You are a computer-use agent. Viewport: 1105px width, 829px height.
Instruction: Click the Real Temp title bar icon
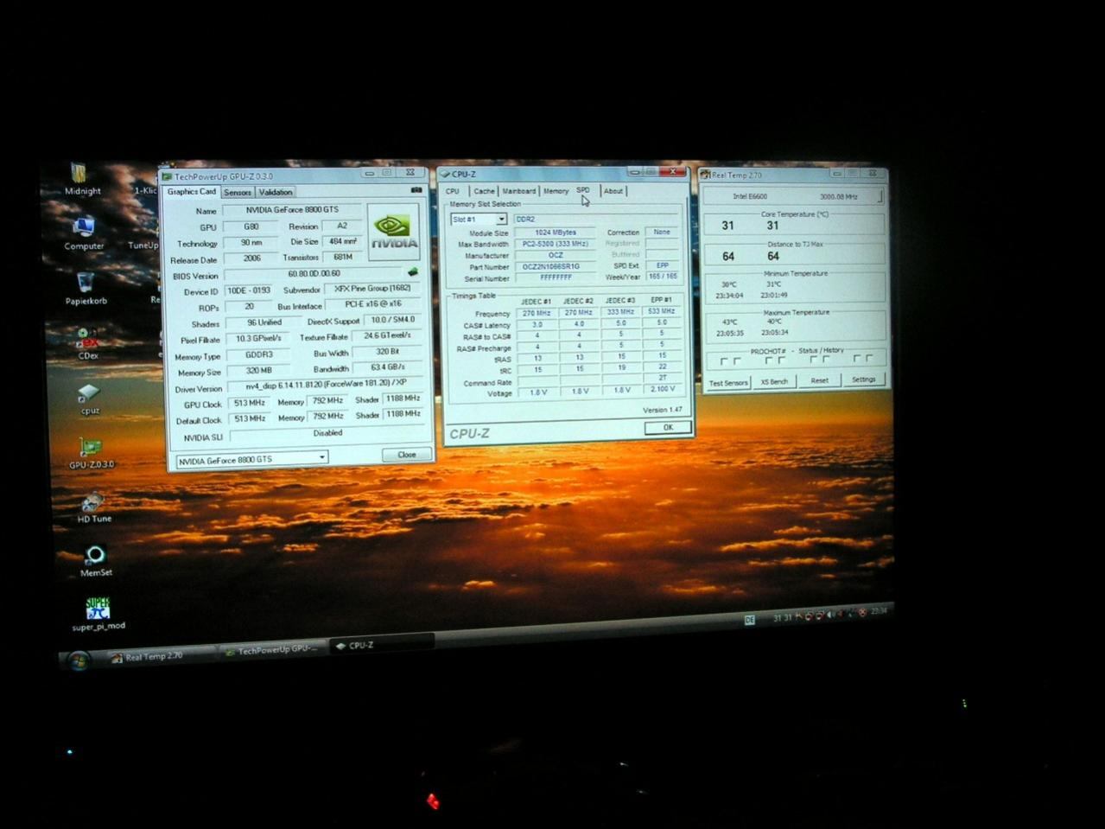705,175
